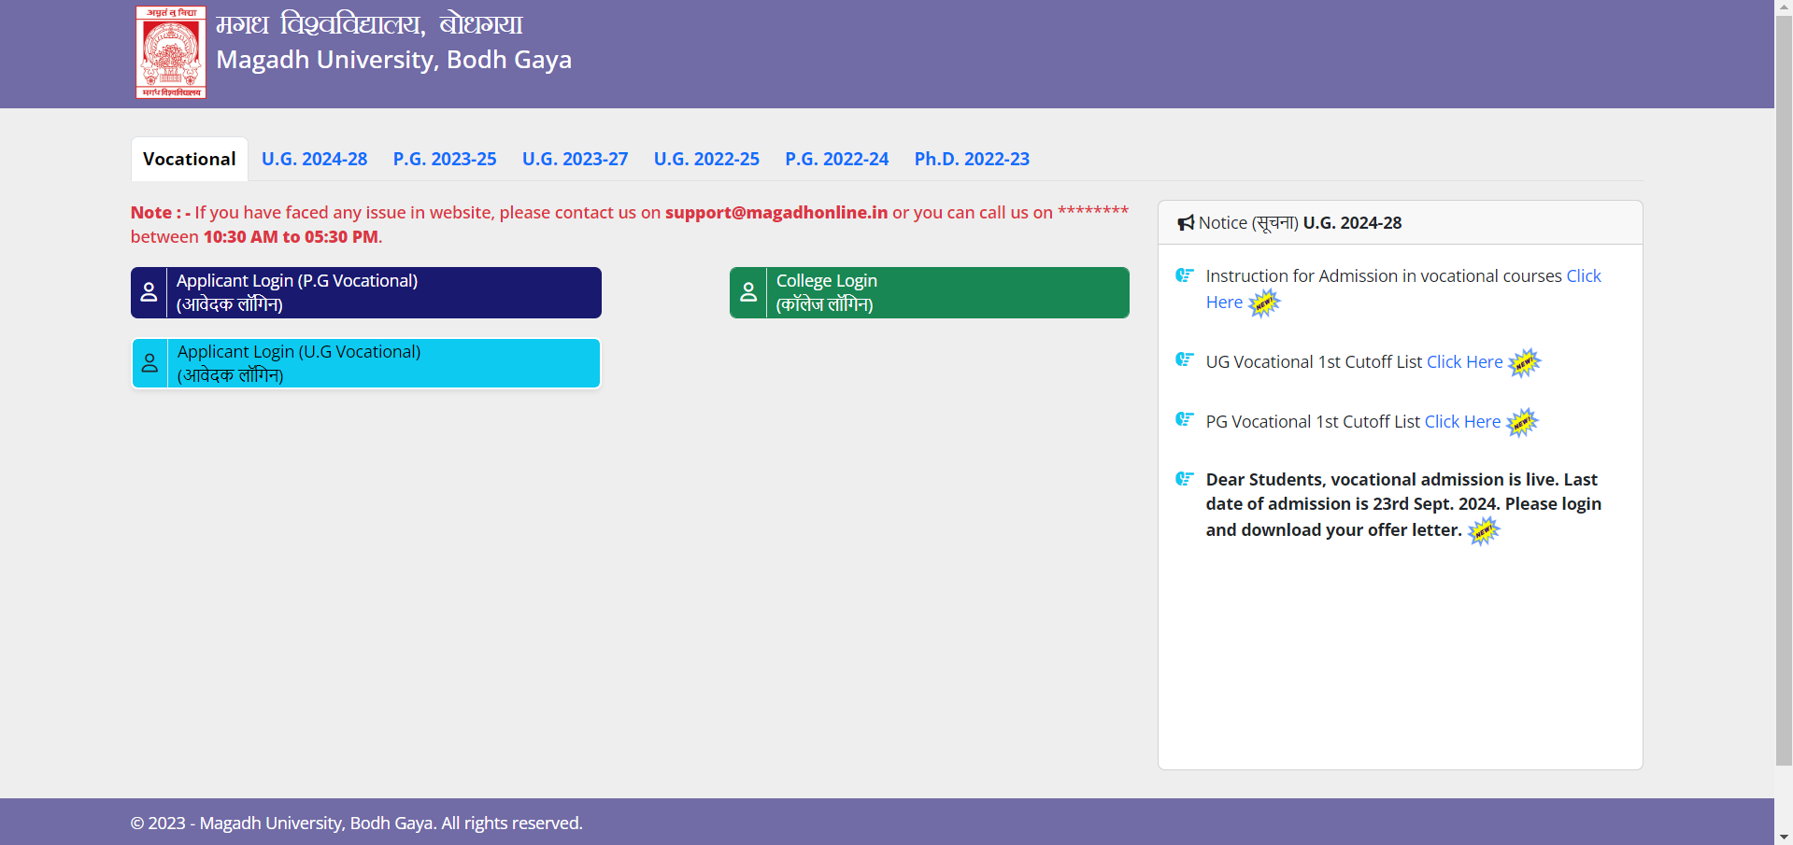The image size is (1793, 845).
Task: Click pointing-hand icon beside UG Vocational Cutoff notice
Action: coord(1185,359)
